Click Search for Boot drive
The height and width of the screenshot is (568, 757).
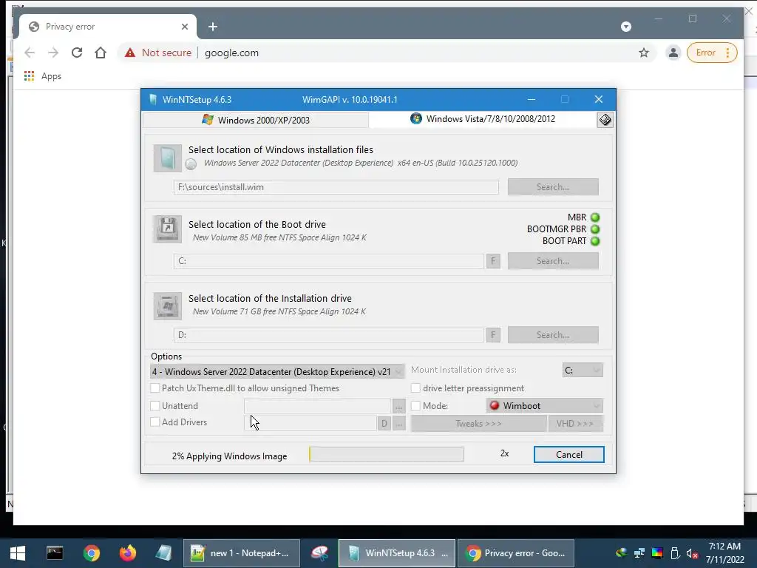tap(553, 261)
